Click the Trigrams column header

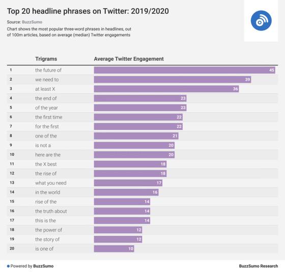pos(46,59)
